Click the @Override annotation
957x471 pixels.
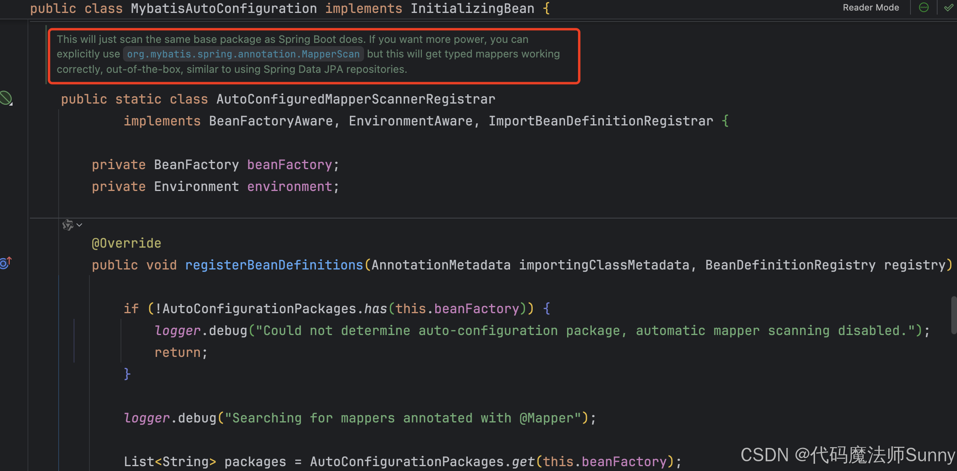point(126,243)
